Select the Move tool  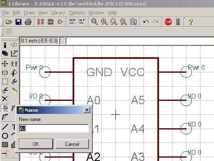5,64
